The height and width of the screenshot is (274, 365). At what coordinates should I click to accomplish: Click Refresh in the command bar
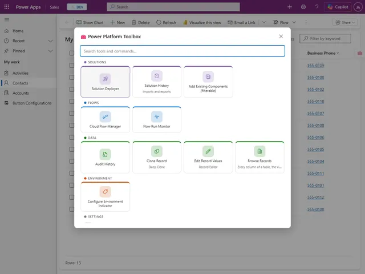pos(166,22)
